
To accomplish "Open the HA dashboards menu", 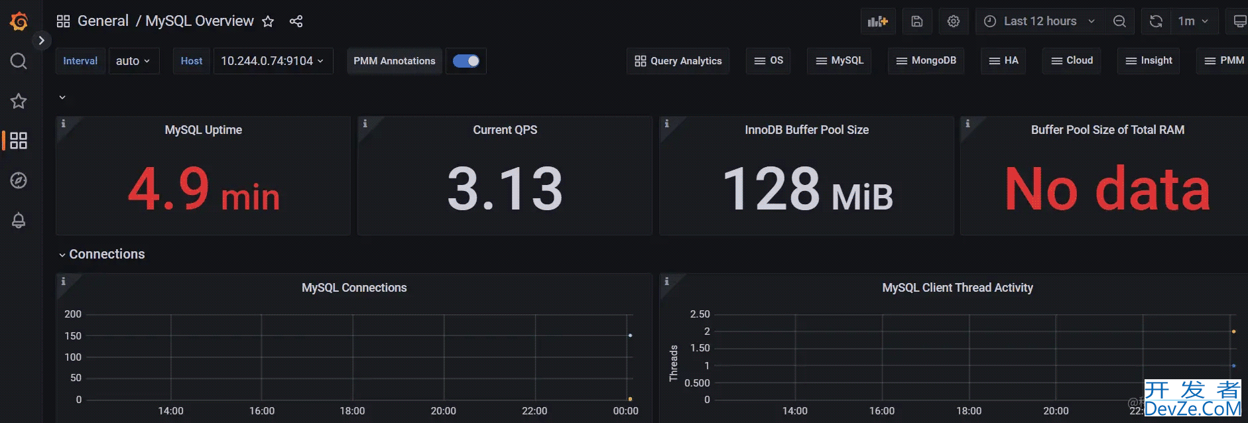I will click(1003, 60).
